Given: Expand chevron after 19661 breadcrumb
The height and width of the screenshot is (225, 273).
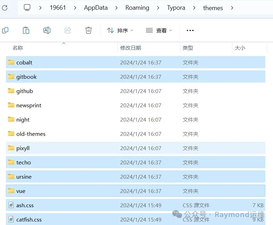Looking at the screenshot, I should click(x=75, y=8).
